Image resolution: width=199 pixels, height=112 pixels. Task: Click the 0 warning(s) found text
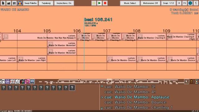point(184,10)
